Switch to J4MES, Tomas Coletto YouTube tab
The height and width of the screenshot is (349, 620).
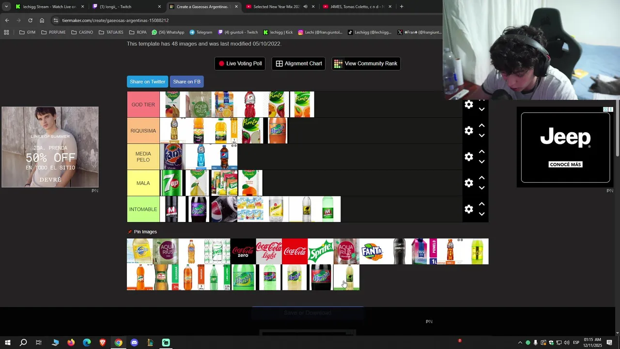357,7
